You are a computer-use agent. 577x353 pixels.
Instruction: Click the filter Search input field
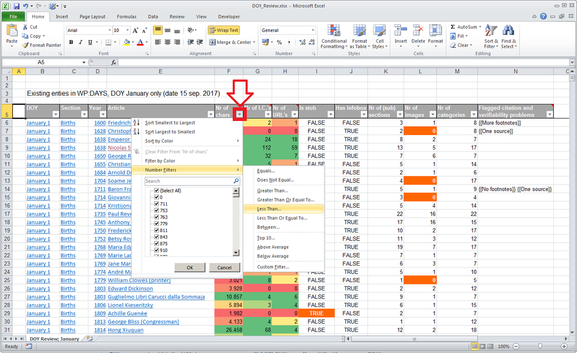pyautogui.click(x=189, y=181)
